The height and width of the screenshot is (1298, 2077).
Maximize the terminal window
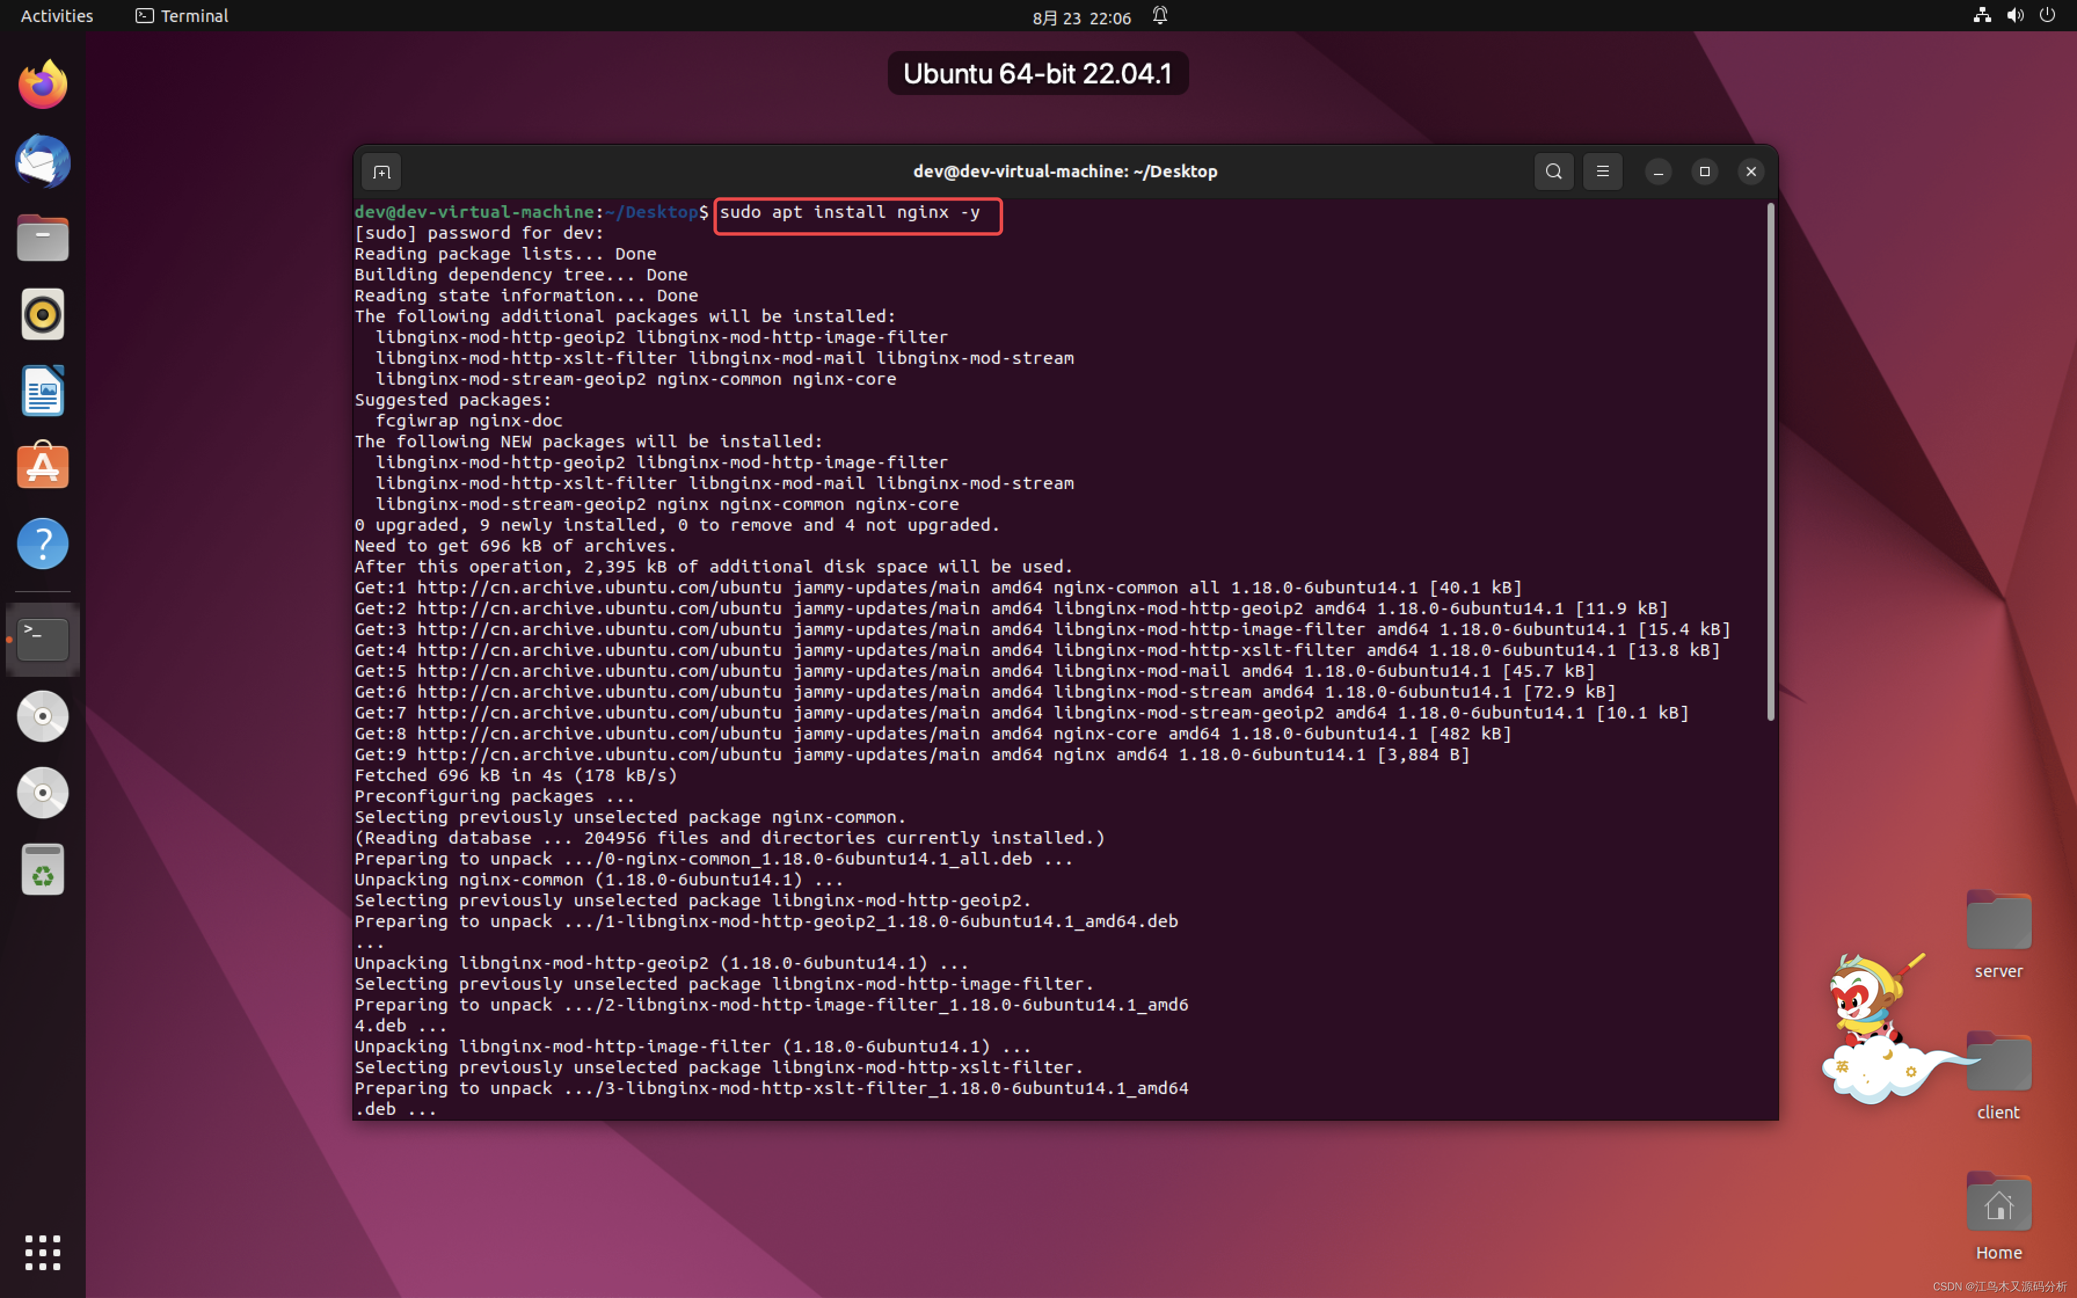tap(1704, 172)
